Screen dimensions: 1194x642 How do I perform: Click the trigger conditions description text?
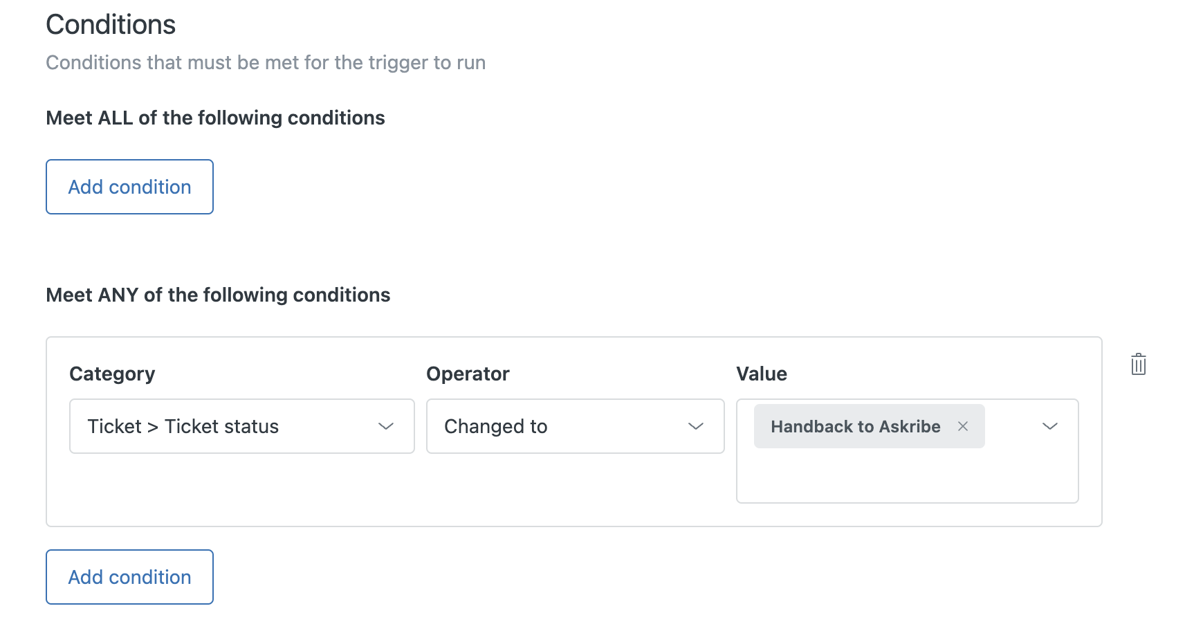tap(266, 62)
